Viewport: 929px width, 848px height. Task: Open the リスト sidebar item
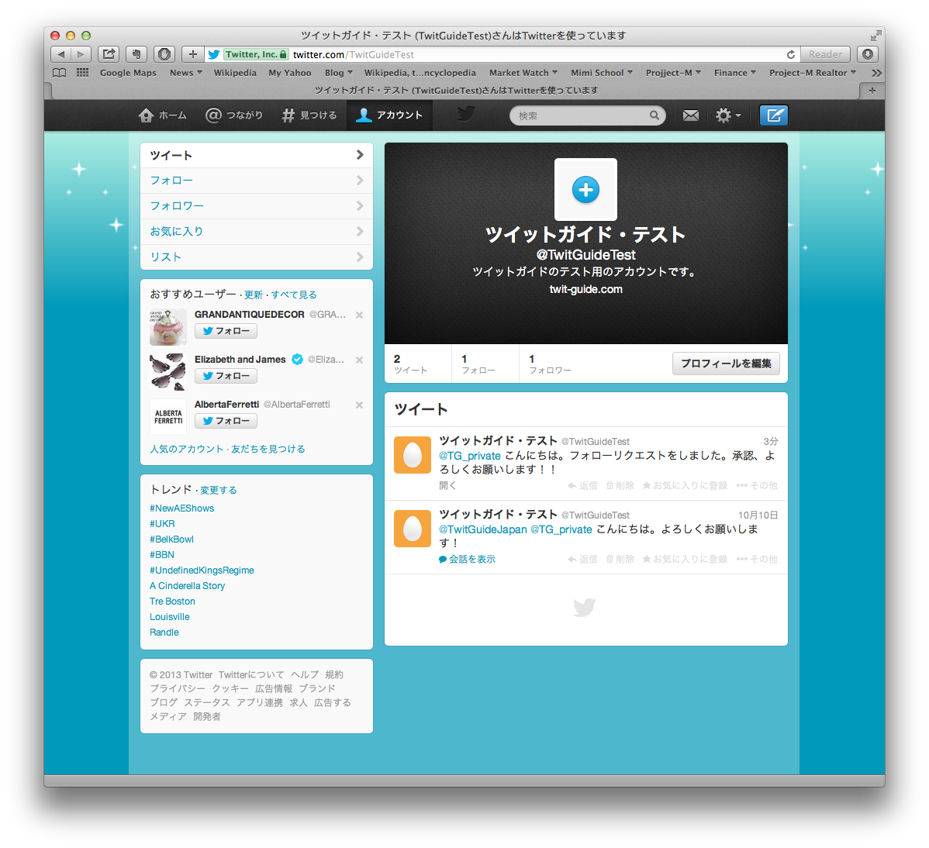click(257, 257)
